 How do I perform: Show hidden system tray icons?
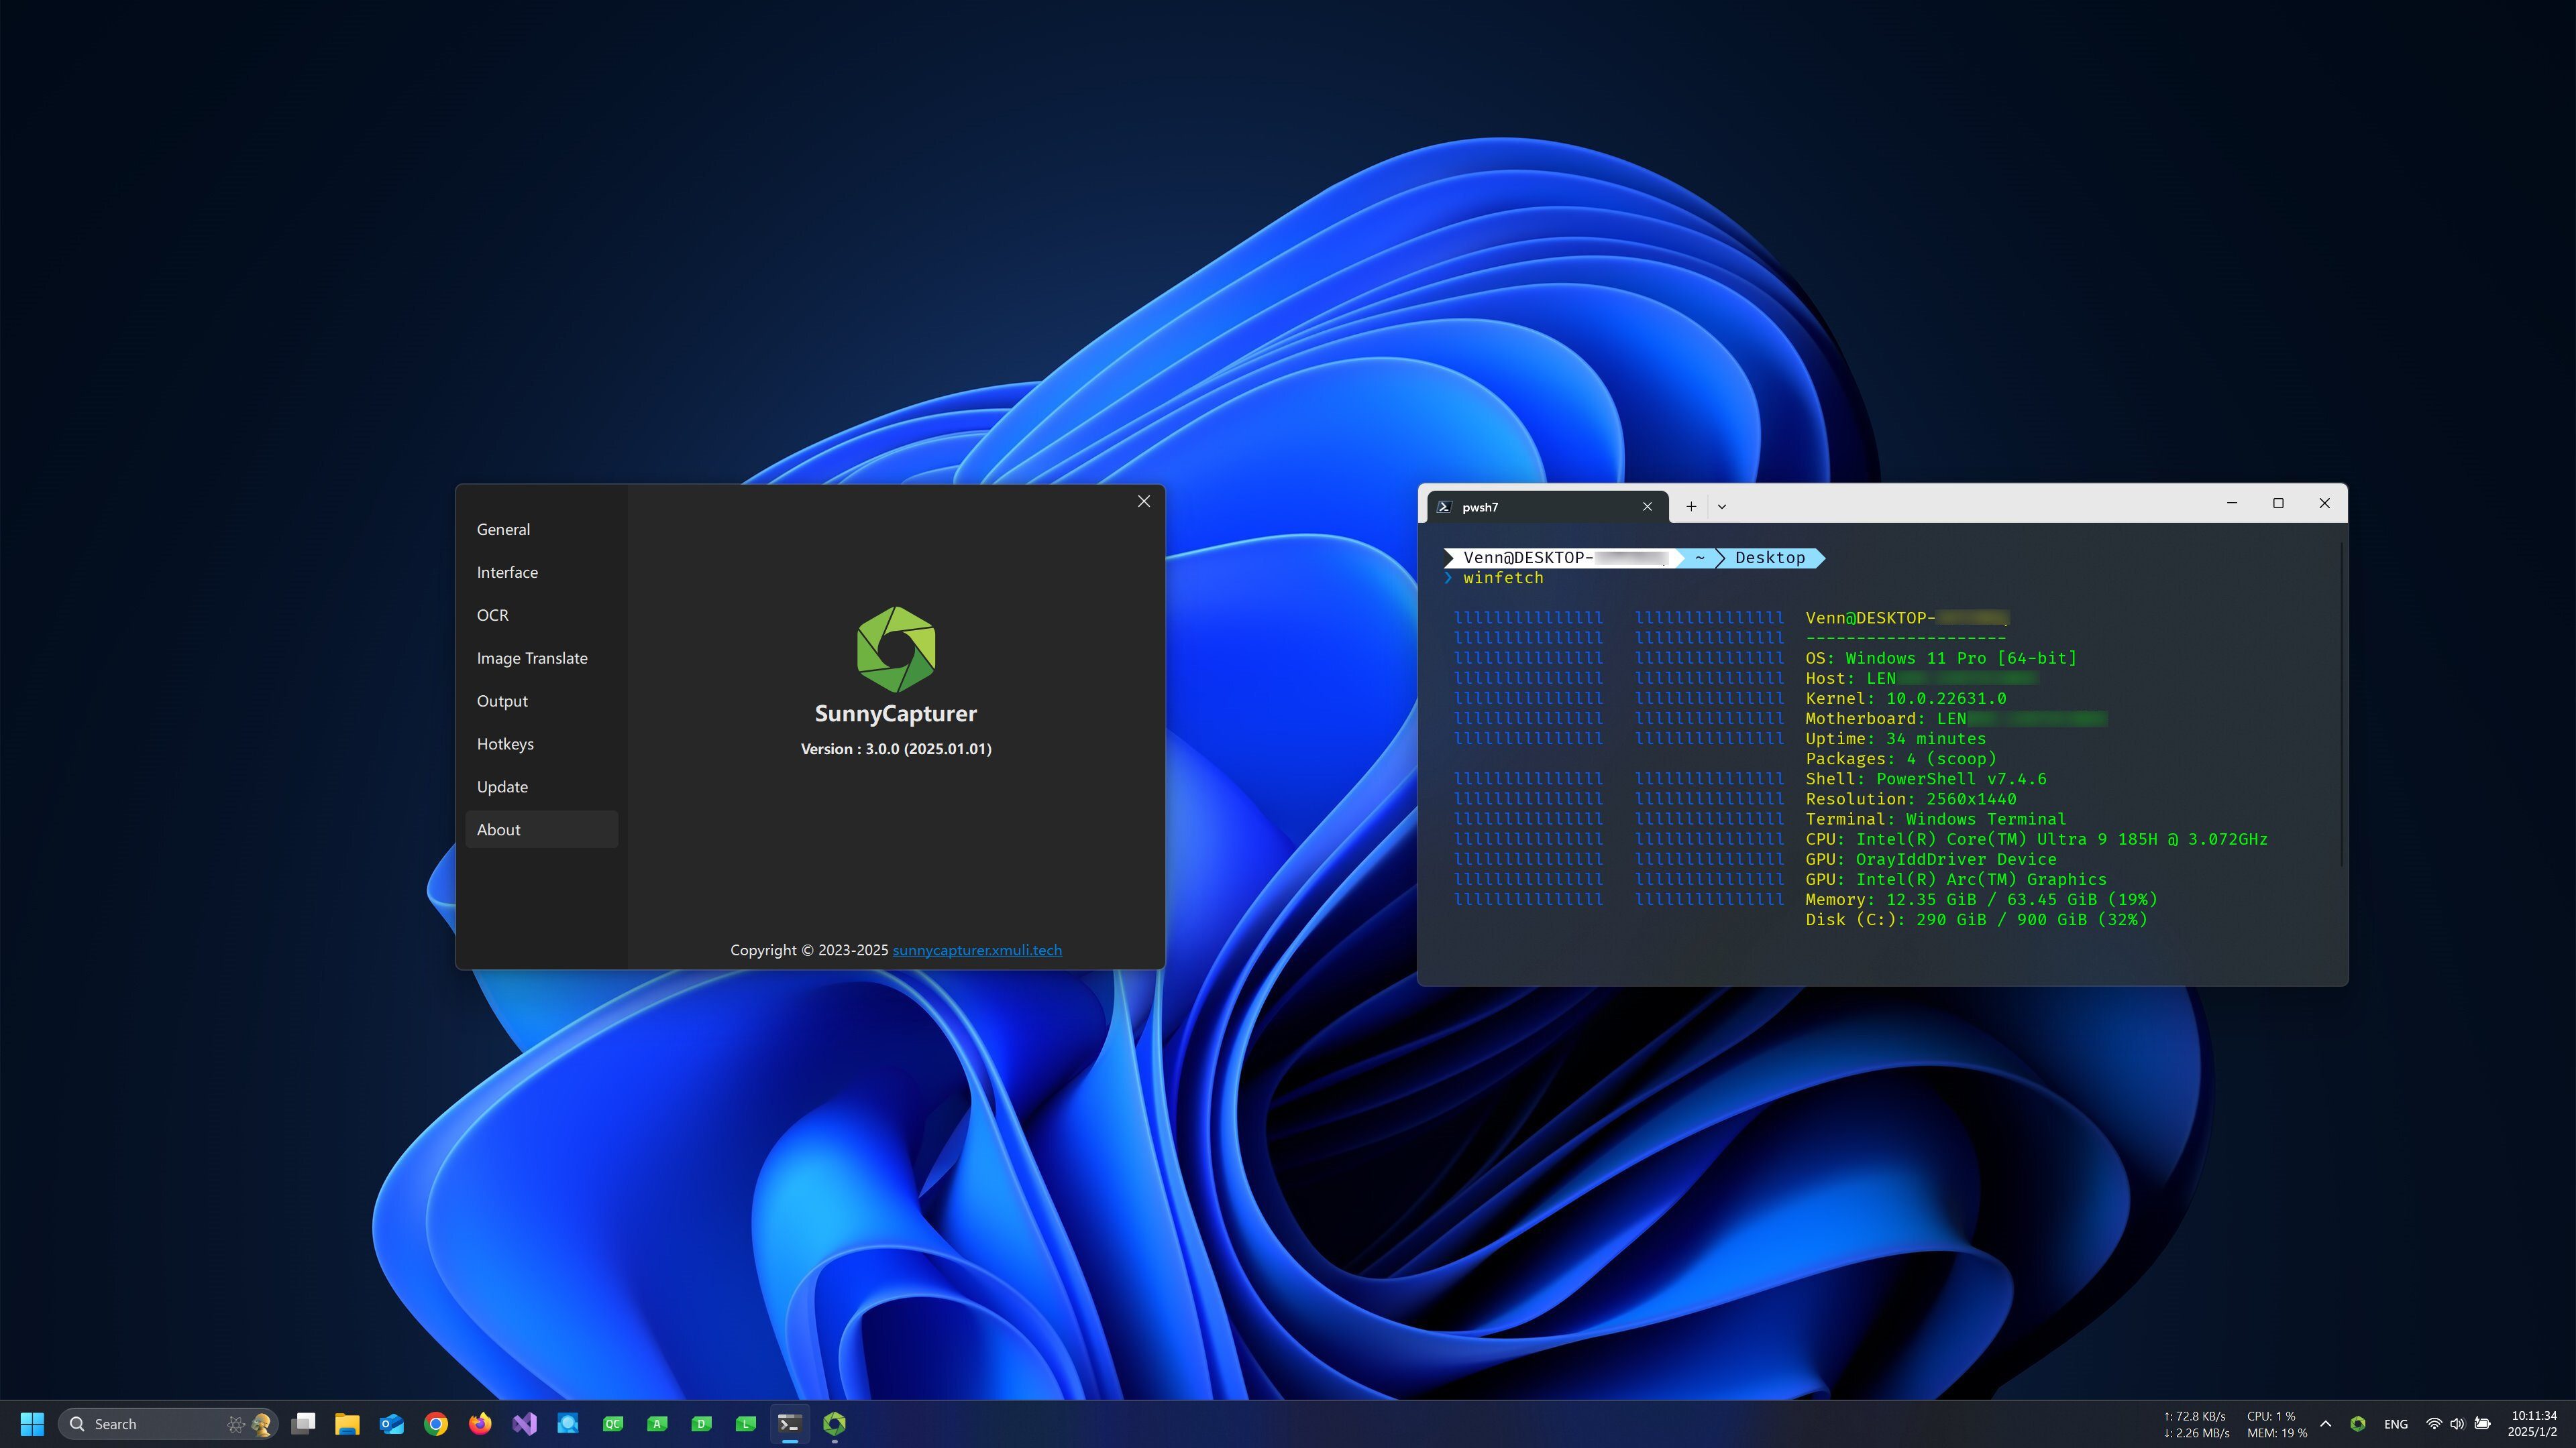coord(2326,1424)
